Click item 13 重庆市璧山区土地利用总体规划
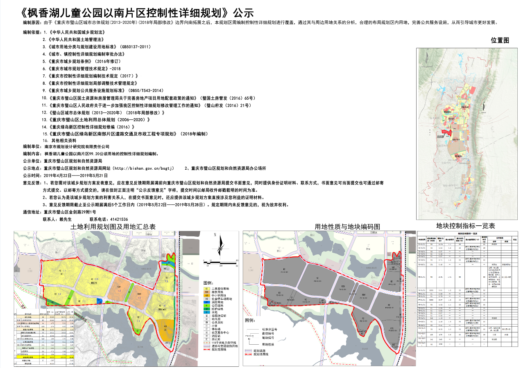Image resolution: width=521 pixels, height=368 pixels. 97,120
